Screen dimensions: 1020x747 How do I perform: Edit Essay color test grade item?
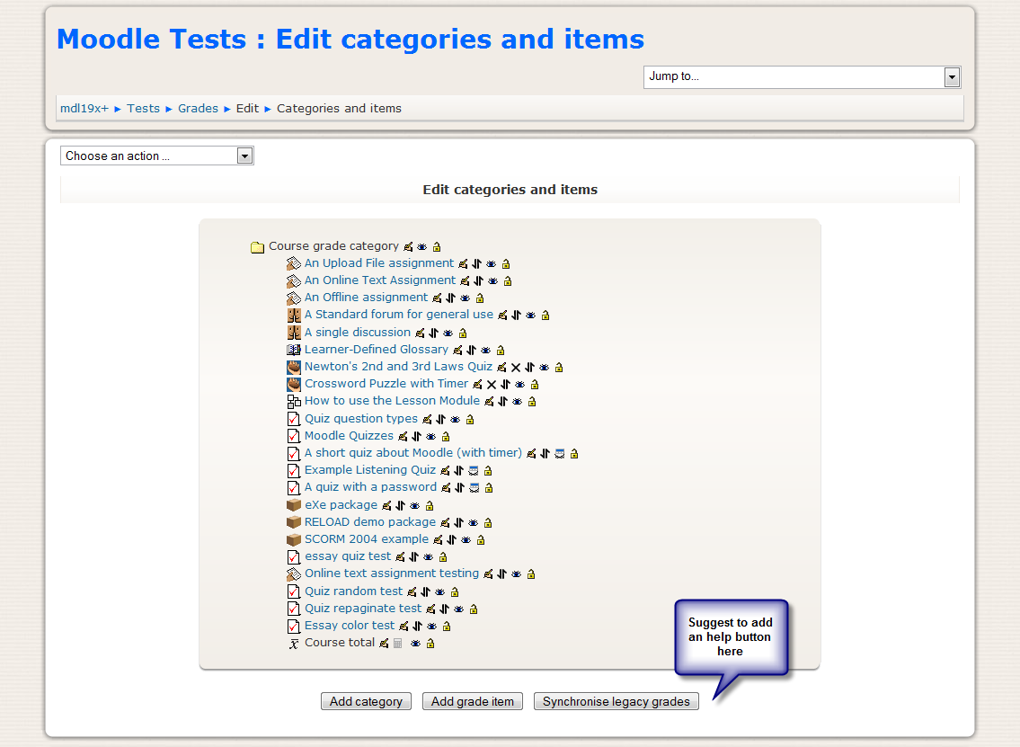click(x=404, y=626)
